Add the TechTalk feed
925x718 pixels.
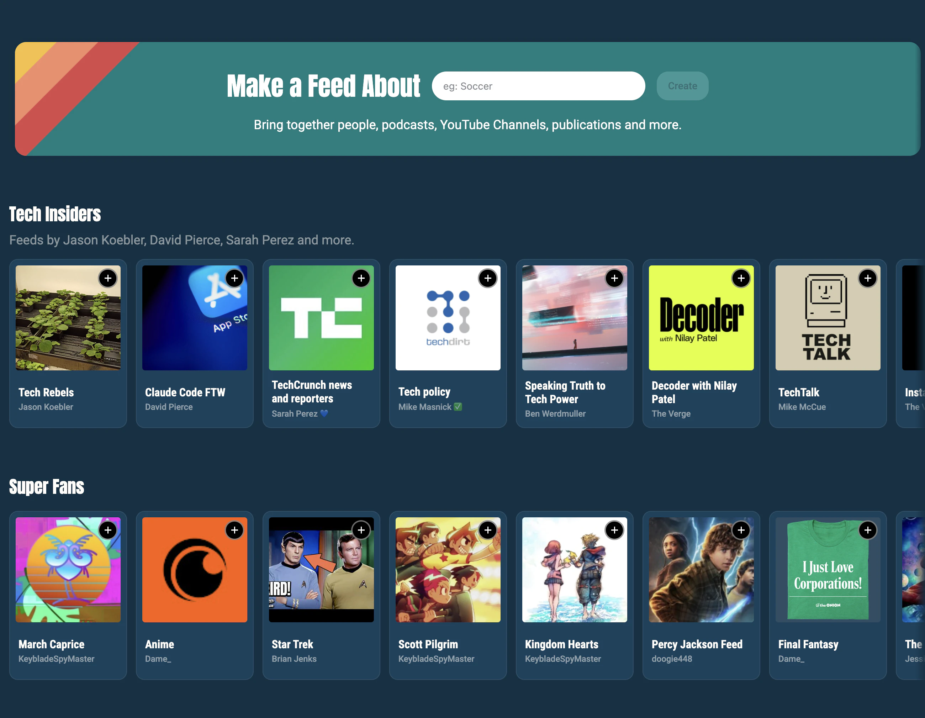tap(868, 278)
